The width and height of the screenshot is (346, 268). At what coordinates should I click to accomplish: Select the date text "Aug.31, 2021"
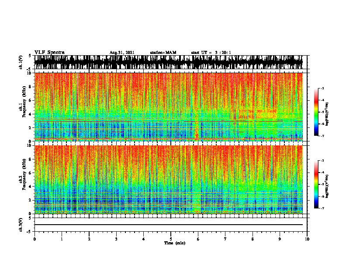click(122, 53)
